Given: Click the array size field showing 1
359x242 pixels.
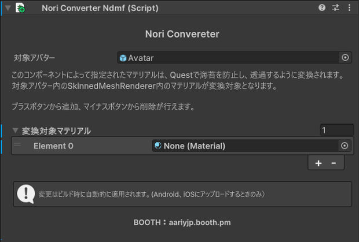Looking at the screenshot, I should pyautogui.click(x=337, y=130).
